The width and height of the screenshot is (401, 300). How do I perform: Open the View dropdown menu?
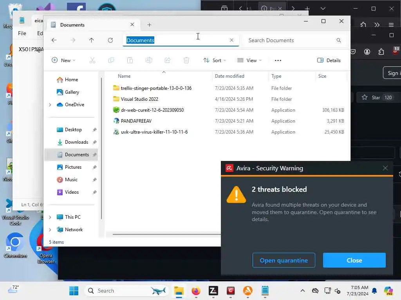[x=249, y=61]
